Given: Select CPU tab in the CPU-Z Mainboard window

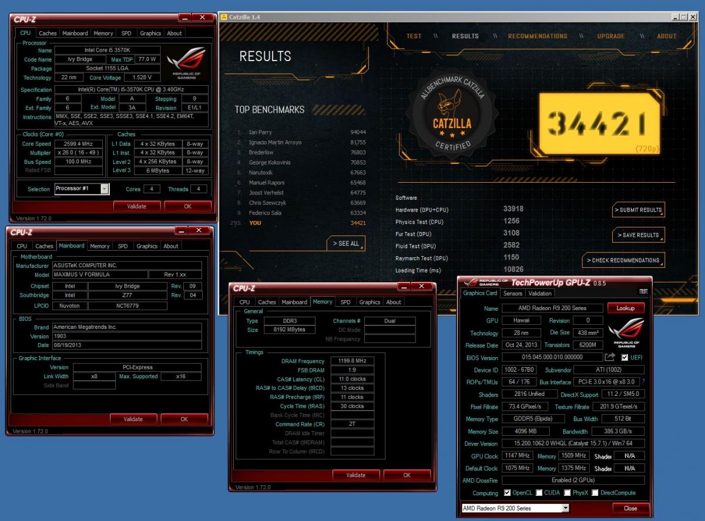Looking at the screenshot, I should (x=22, y=246).
